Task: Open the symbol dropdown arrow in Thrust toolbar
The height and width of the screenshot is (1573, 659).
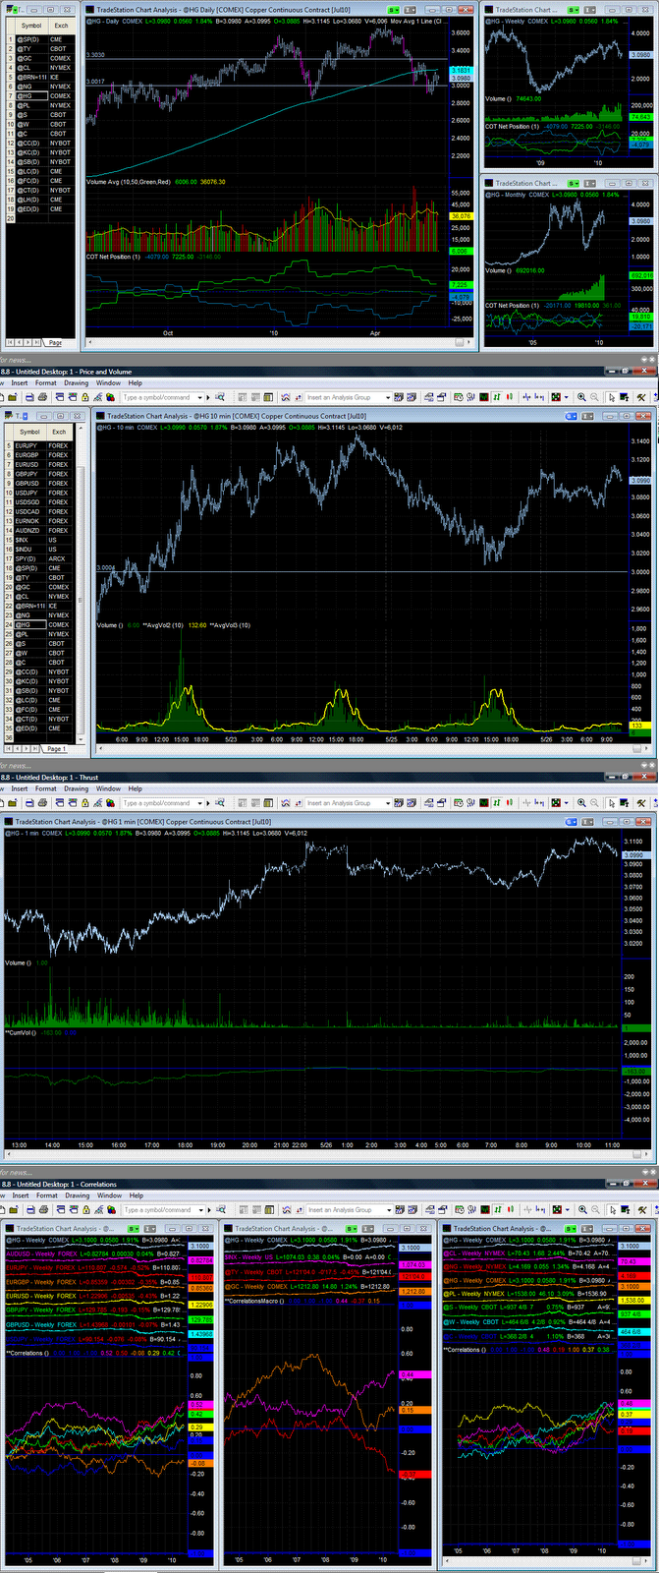Action: pyautogui.click(x=200, y=803)
